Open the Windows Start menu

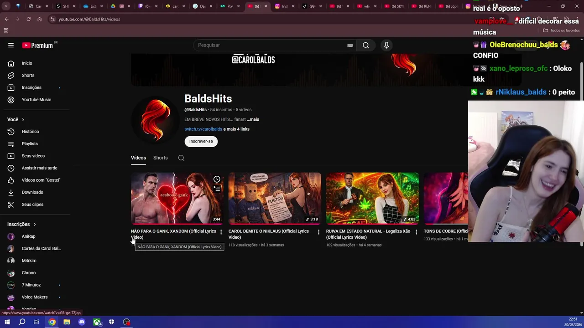(7, 322)
